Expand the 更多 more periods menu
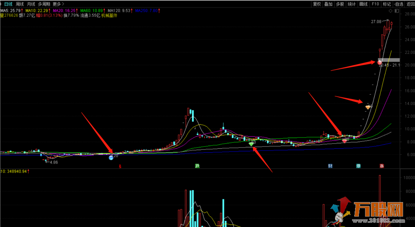 pos(58,4)
